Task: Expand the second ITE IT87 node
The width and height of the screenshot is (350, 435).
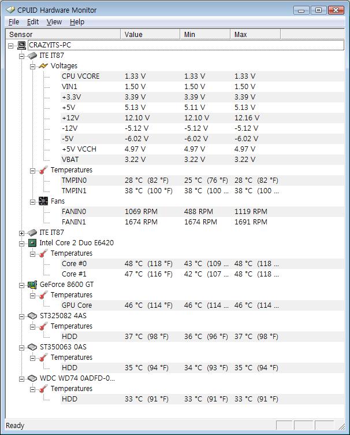Action: [21, 233]
